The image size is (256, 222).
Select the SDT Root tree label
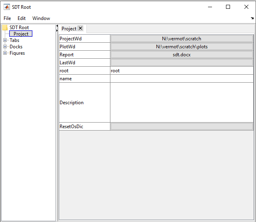click(19, 28)
